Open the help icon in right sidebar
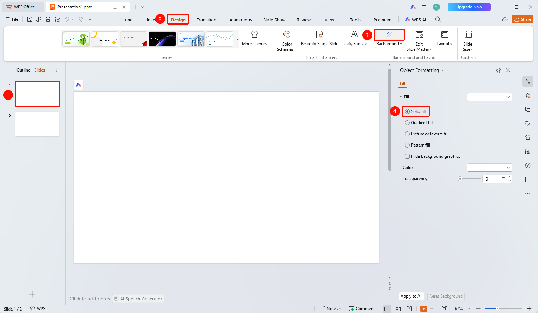The image size is (538, 313). (528, 165)
